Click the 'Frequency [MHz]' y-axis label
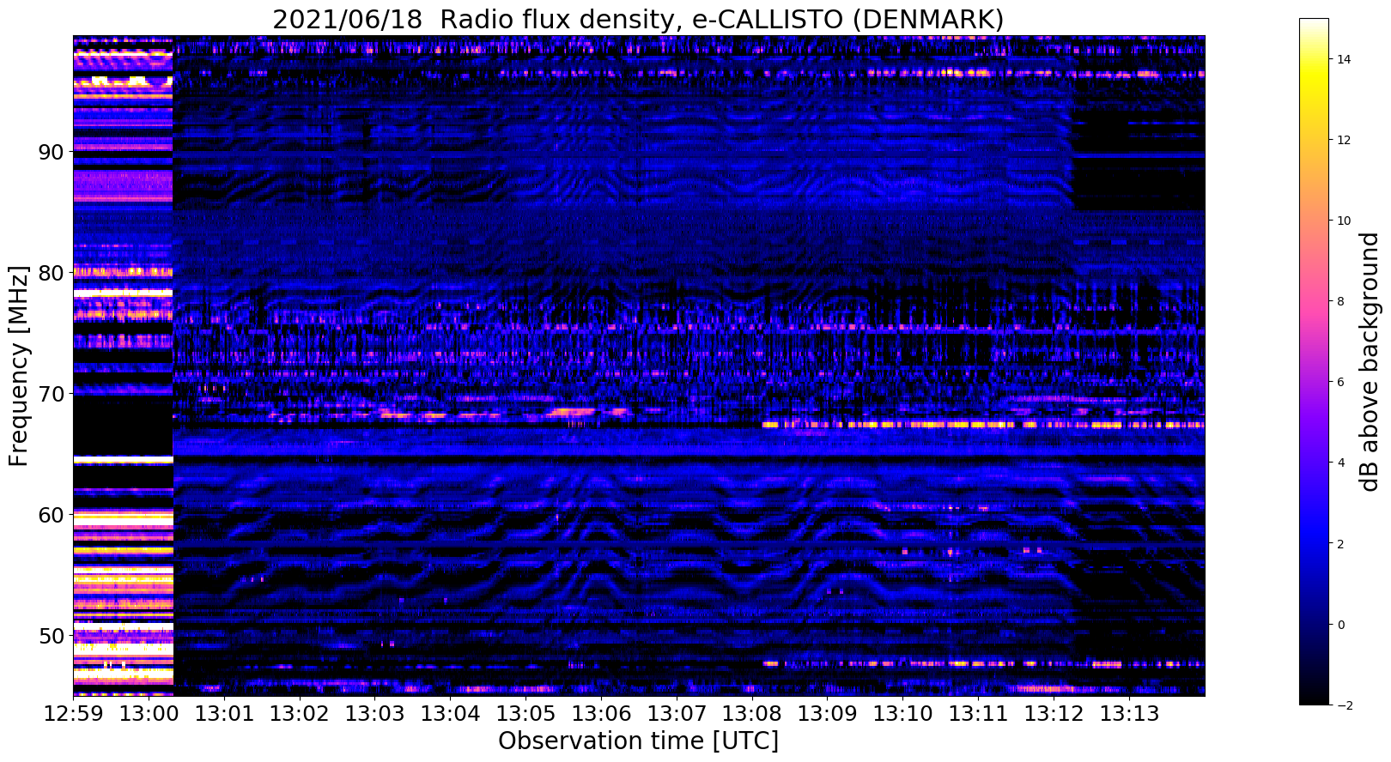This screenshot has width=1391, height=762. [19, 366]
